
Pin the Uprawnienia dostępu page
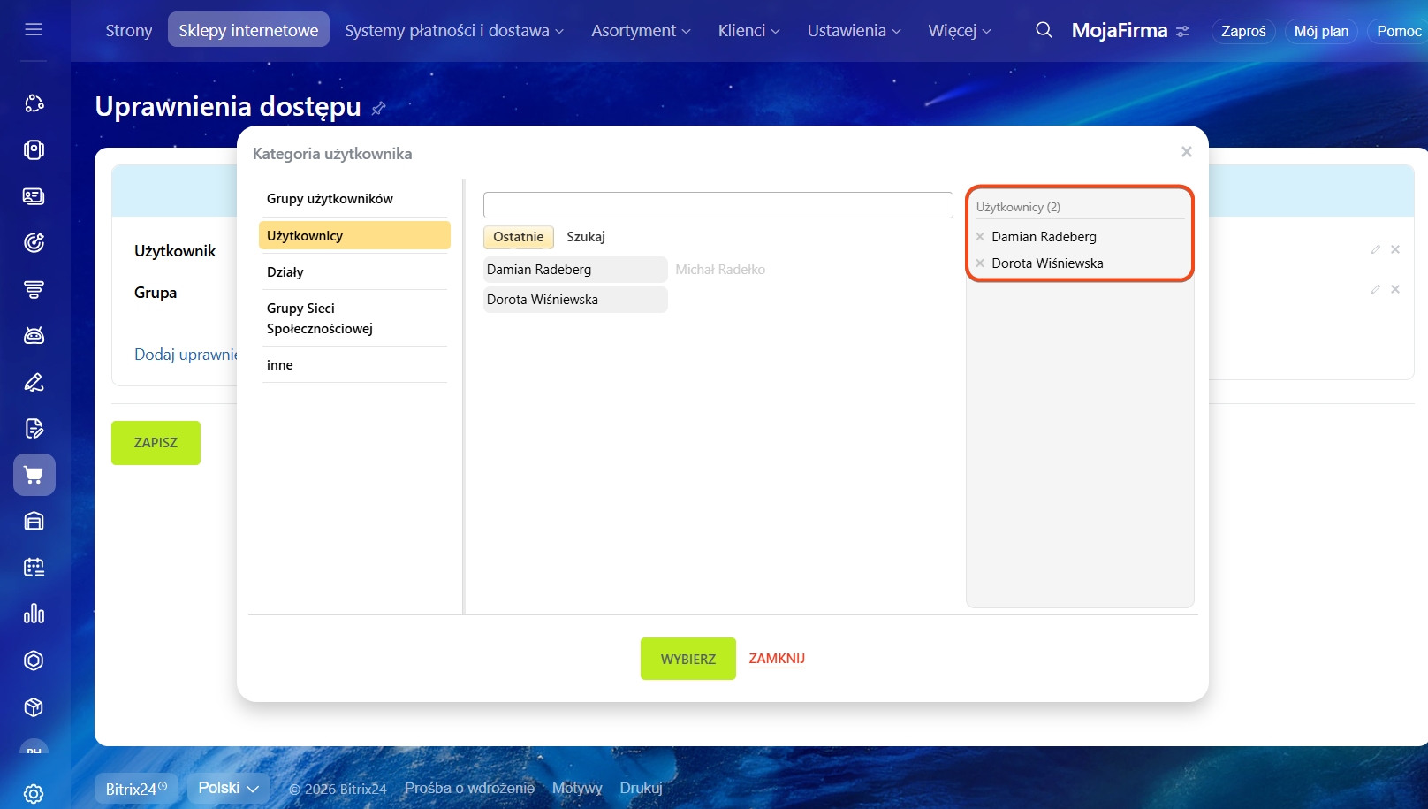coord(378,108)
